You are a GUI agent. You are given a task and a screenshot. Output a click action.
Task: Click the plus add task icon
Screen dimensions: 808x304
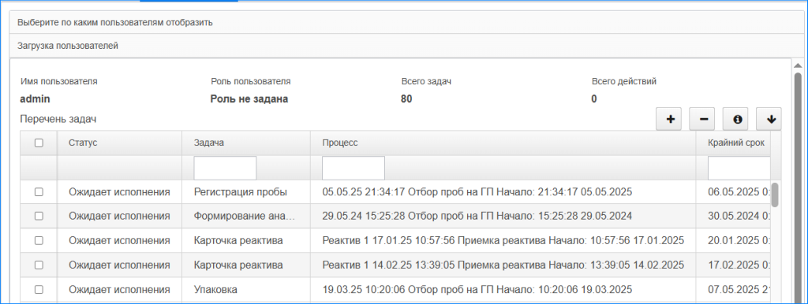(670, 120)
